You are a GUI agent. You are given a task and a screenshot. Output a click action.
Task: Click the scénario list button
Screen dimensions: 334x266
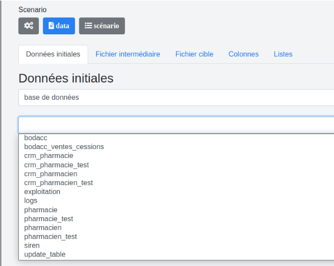(x=102, y=25)
